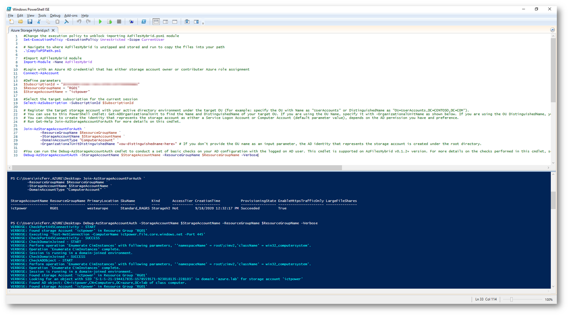Screen dimensions: 569x316
Task: Click Standard_RAGRS in console output
Action: (x=135, y=208)
